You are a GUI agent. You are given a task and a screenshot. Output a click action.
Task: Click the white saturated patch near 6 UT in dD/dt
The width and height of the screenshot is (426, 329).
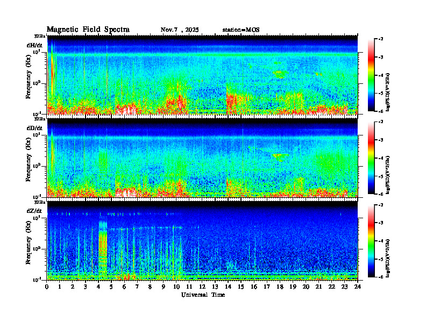pos(126,192)
